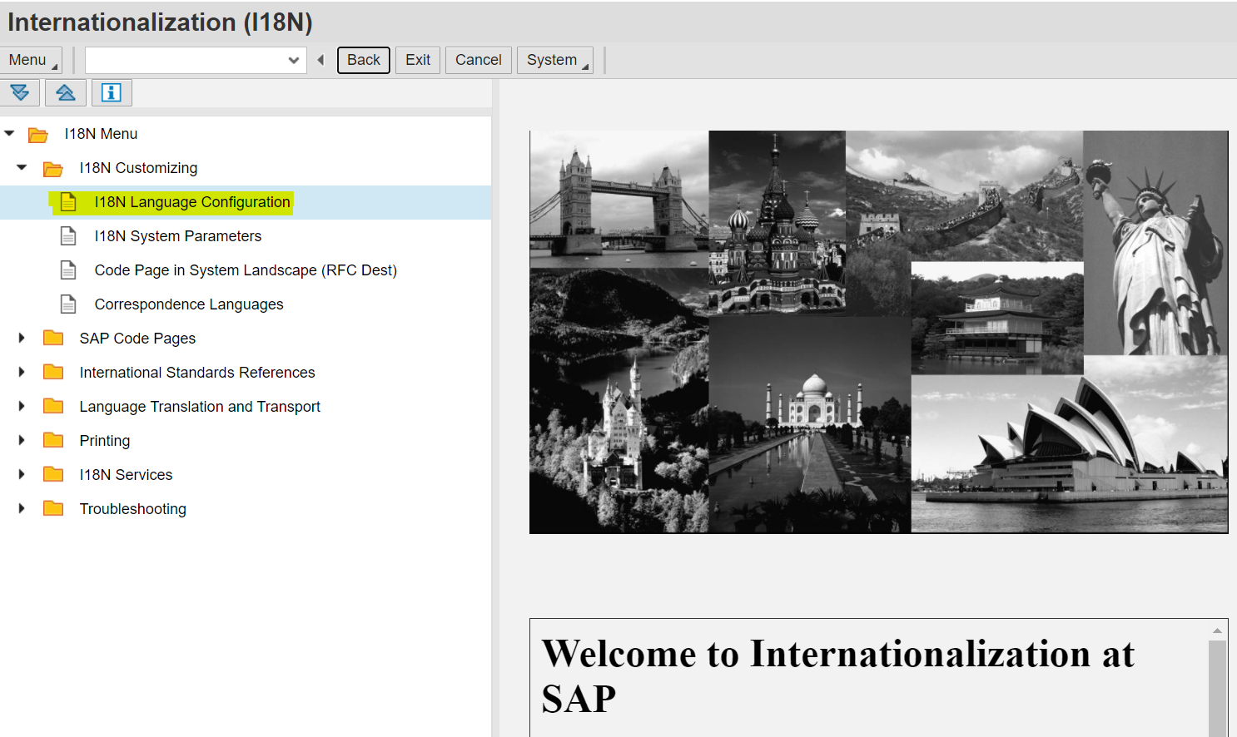Expand the I18N Services folder

[20, 474]
